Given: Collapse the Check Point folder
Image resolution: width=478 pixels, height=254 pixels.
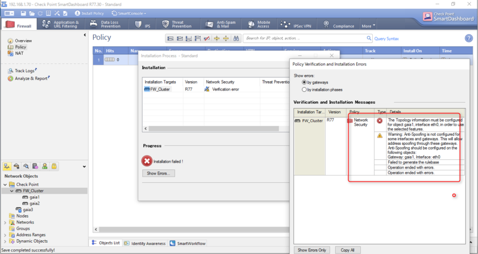Looking at the screenshot, I should [x=5, y=184].
